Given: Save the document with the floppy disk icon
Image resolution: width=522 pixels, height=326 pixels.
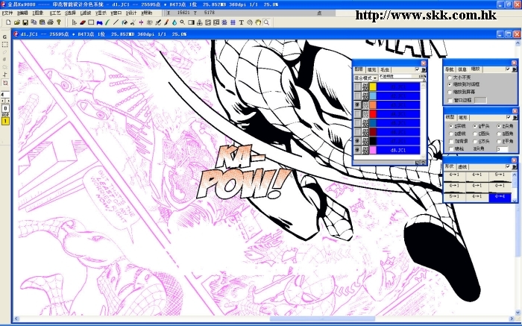Looking at the screenshot, I should [x=25, y=22].
